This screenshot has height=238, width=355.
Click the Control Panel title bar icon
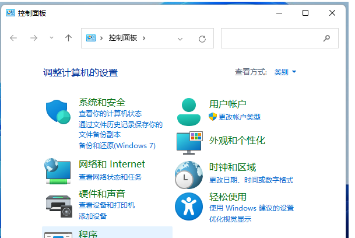(10, 13)
